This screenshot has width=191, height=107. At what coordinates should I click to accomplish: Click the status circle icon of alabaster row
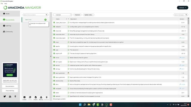pos(68,27)
